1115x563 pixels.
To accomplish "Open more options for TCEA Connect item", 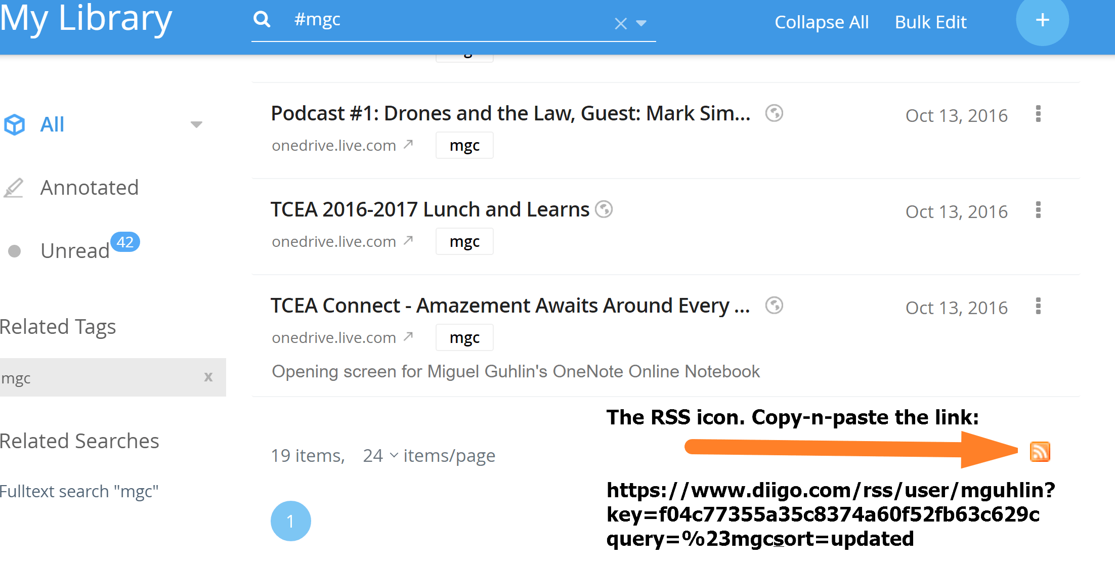I will click(x=1038, y=306).
